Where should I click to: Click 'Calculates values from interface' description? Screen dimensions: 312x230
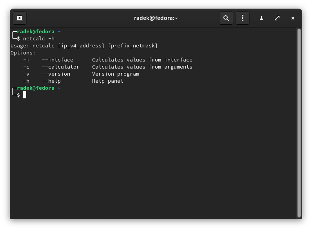tap(142, 60)
